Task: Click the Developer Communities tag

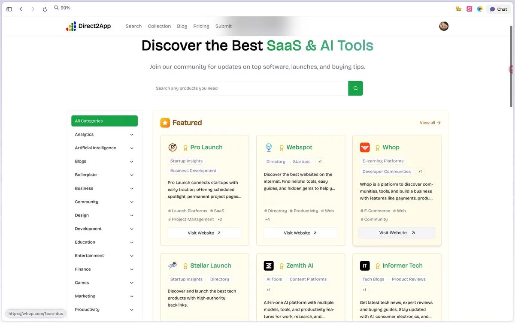Action: (x=386, y=172)
